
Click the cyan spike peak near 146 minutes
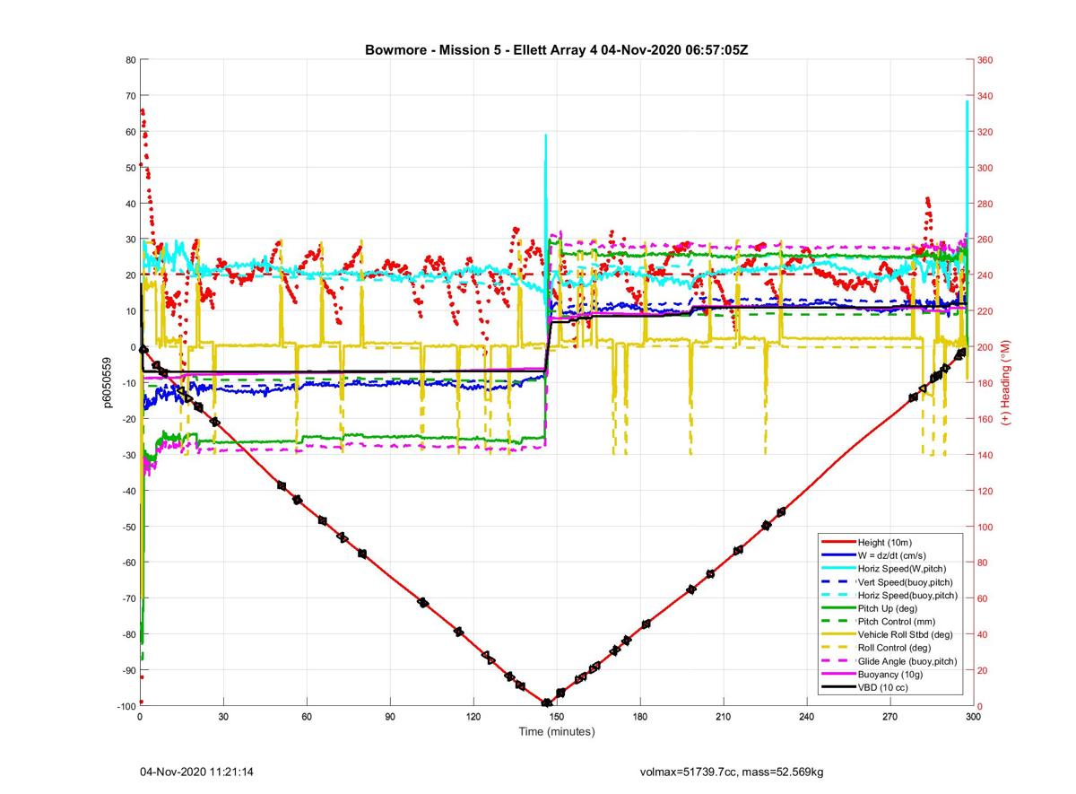tap(545, 135)
